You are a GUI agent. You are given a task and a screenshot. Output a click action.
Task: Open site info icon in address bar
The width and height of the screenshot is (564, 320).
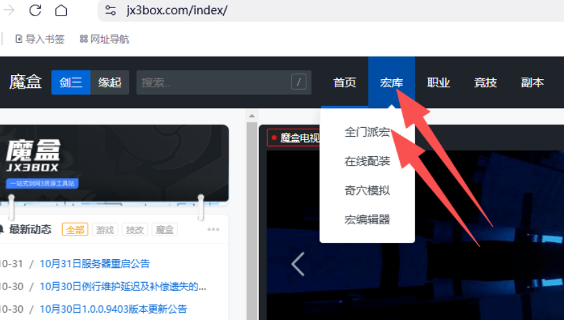[x=112, y=11]
